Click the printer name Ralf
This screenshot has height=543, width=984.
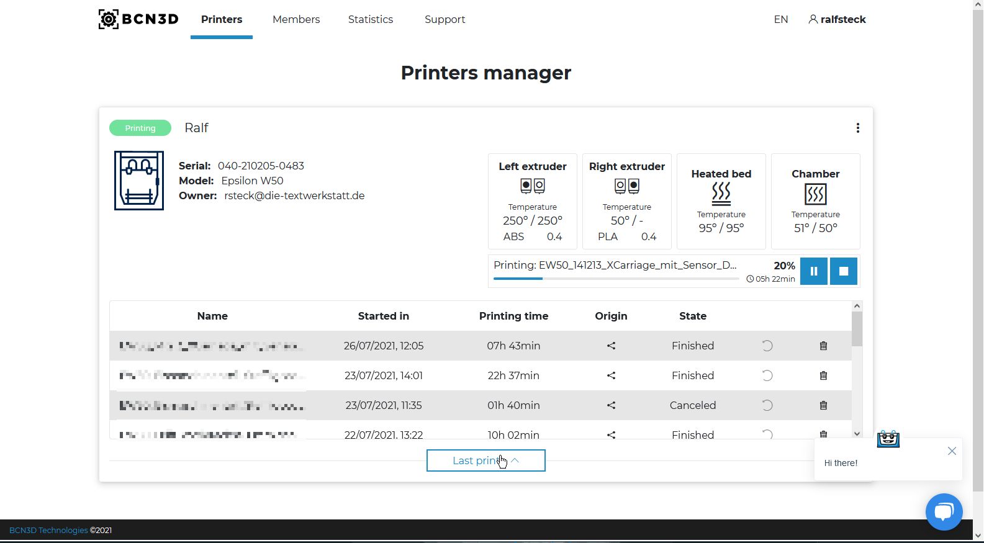pyautogui.click(x=196, y=128)
